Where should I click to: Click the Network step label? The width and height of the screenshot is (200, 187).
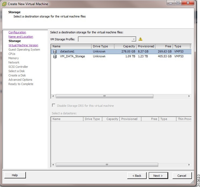tap(14, 62)
